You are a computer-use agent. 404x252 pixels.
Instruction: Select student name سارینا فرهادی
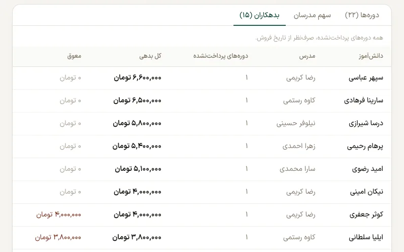click(x=363, y=100)
